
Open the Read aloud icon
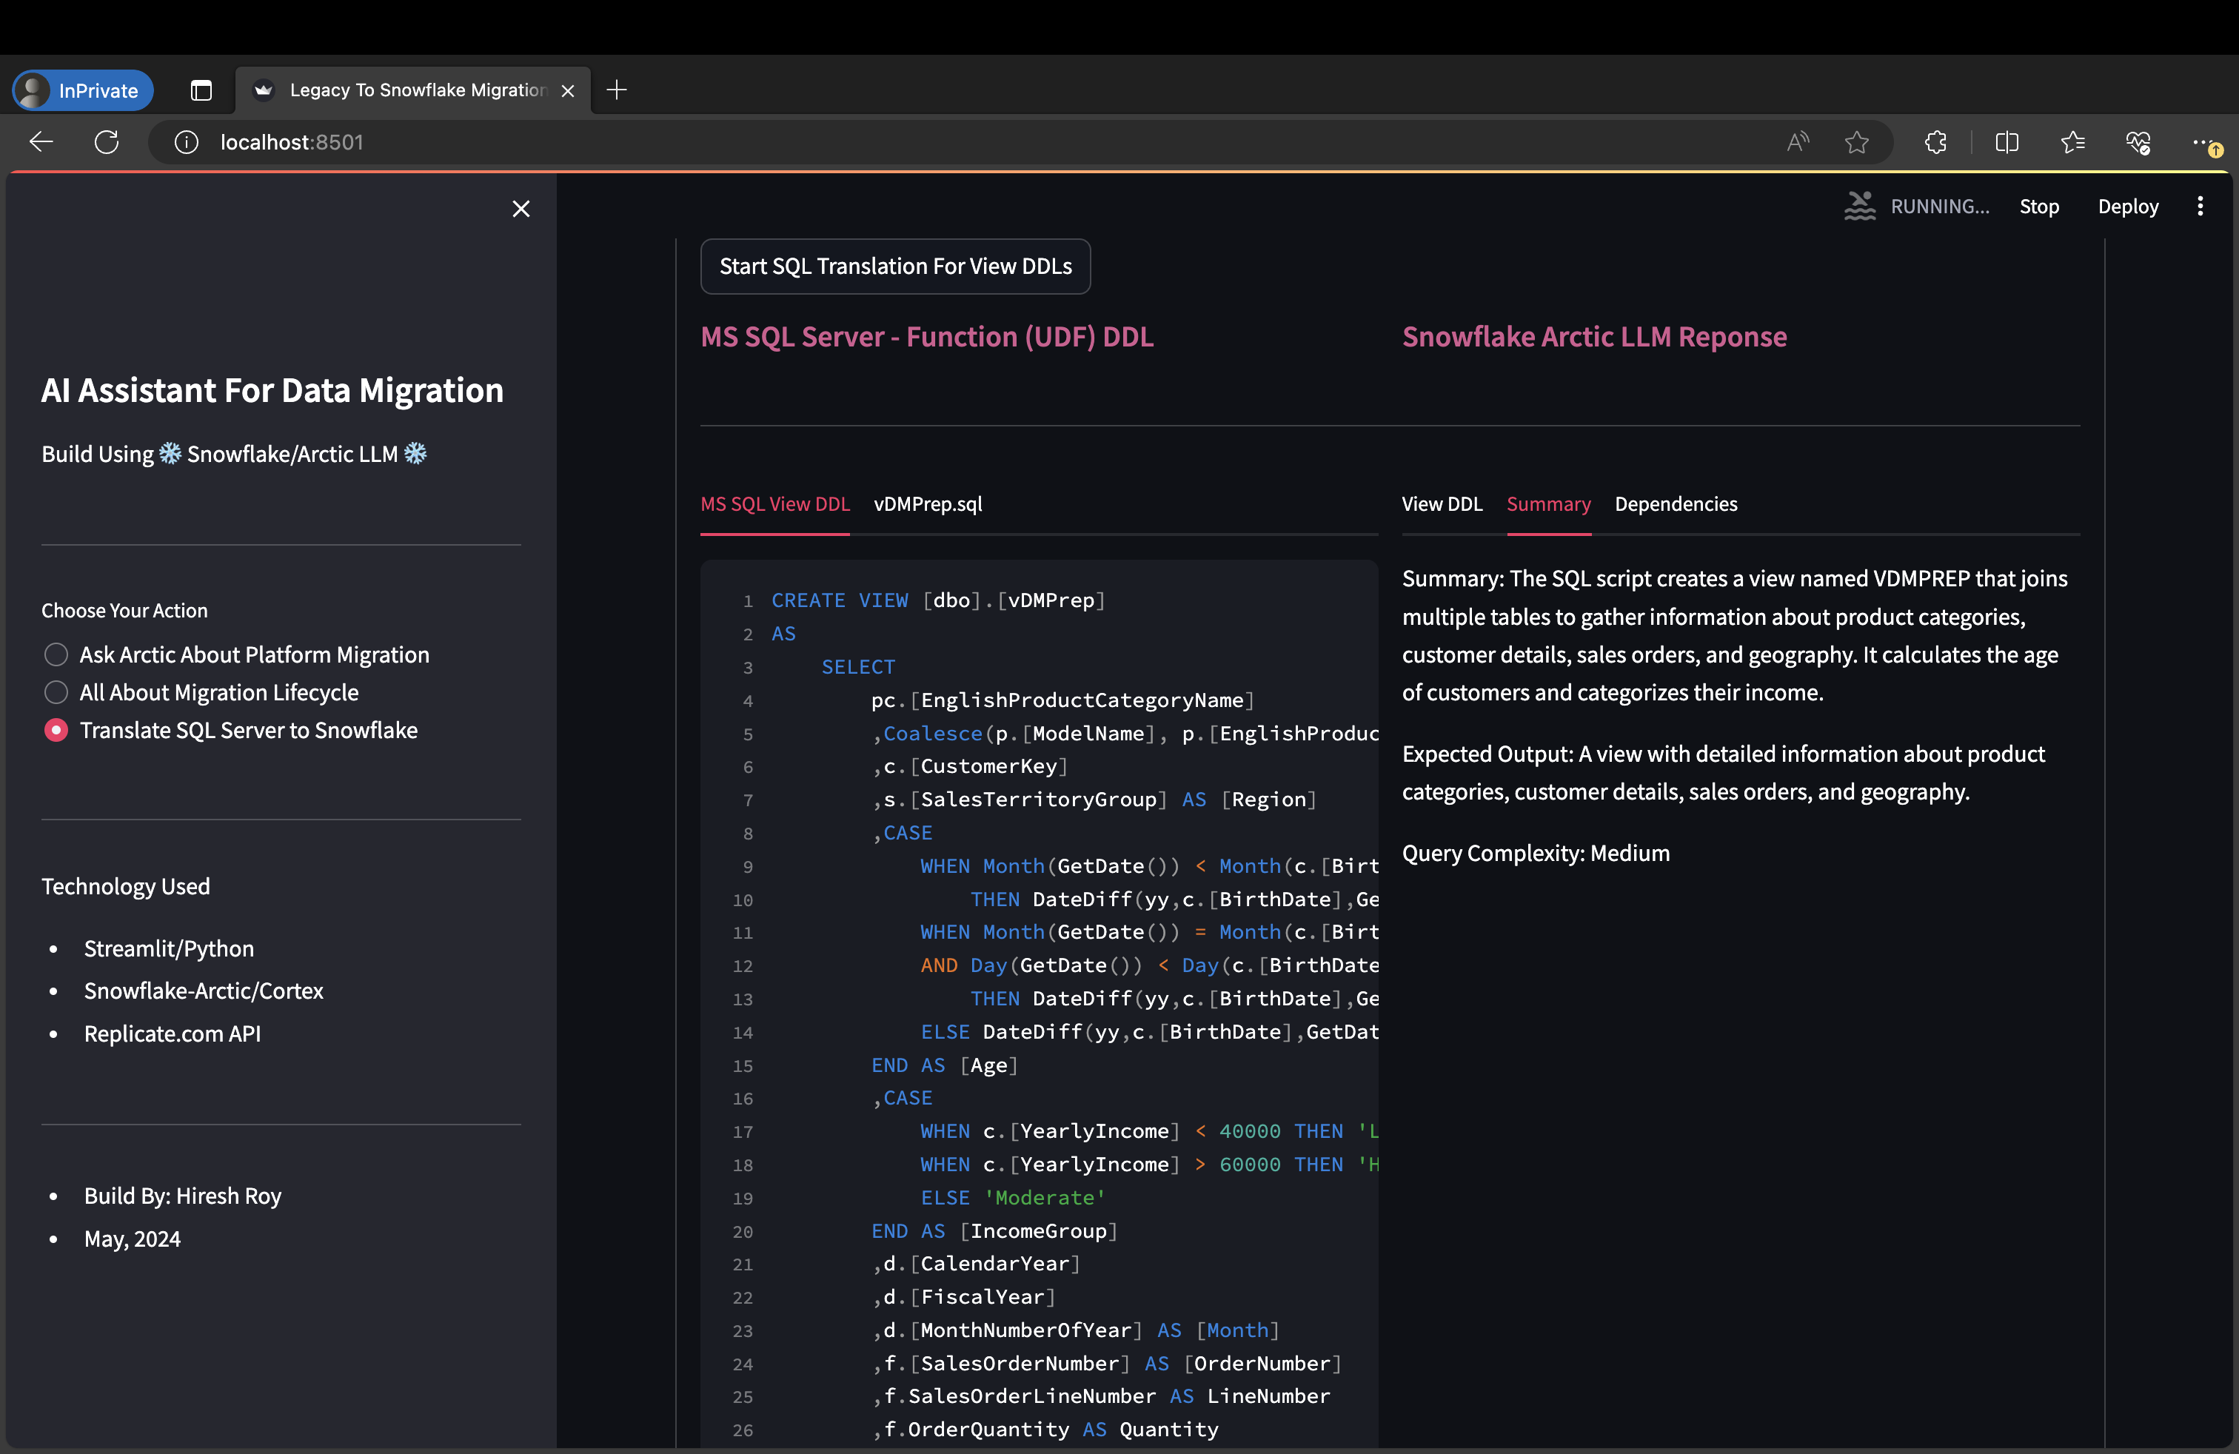point(1798,142)
